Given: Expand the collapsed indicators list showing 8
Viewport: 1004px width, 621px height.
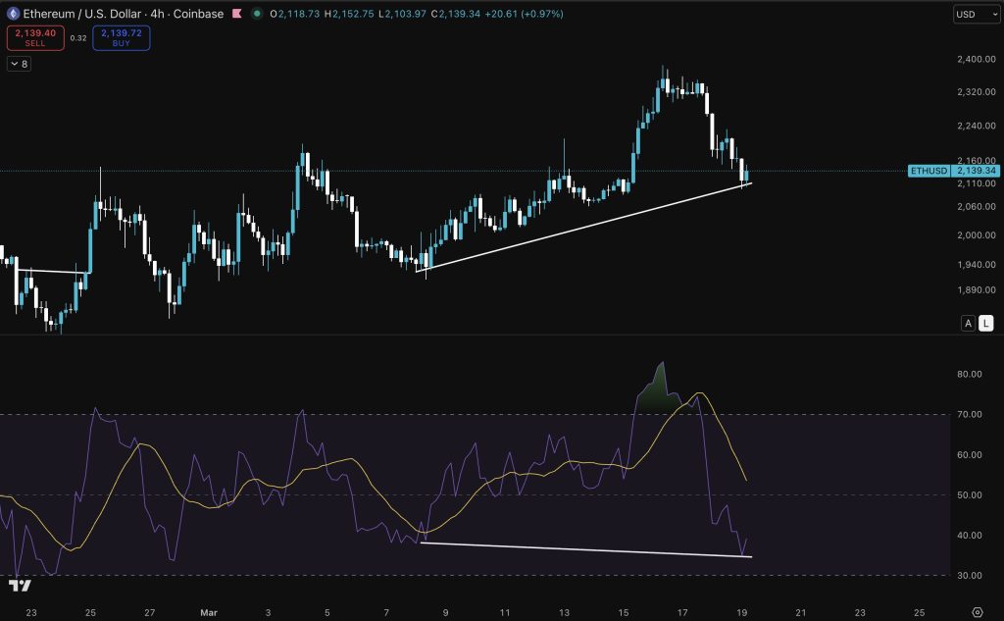Looking at the screenshot, I should 19,64.
